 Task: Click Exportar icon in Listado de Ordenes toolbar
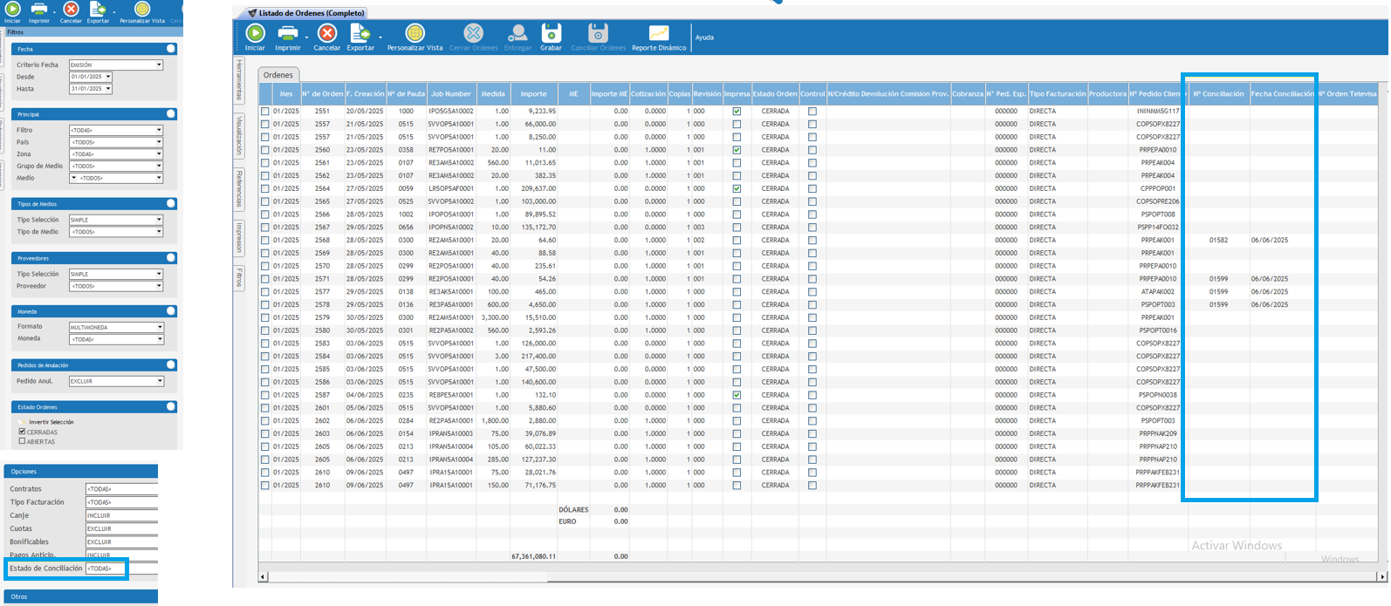click(360, 37)
